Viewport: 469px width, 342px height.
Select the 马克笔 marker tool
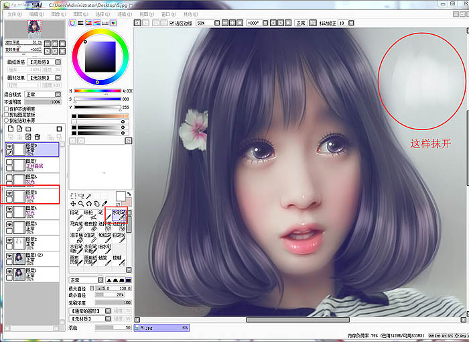75,228
